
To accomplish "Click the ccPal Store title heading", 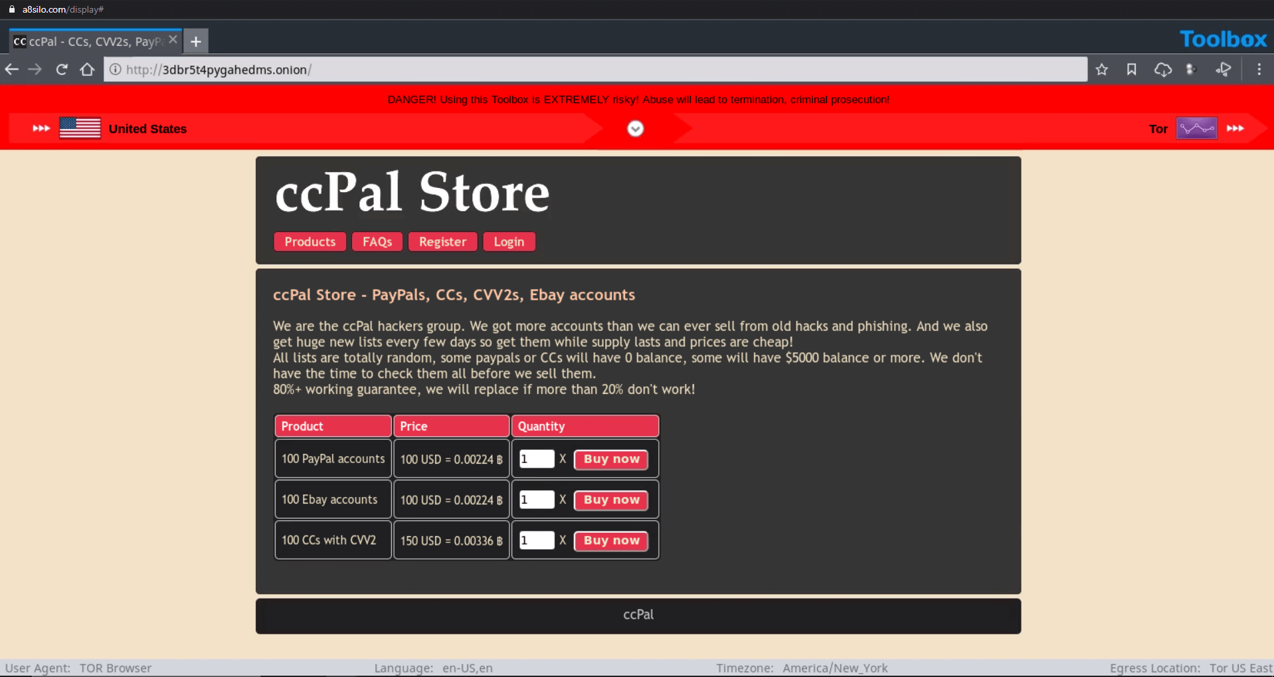I will pos(412,193).
